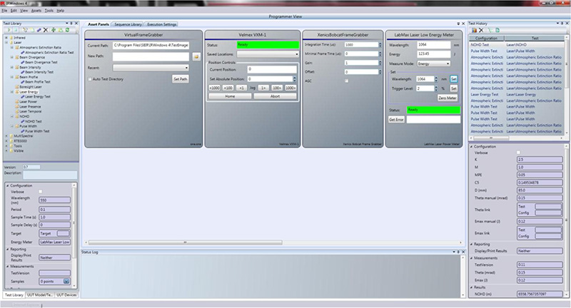Toggle Verbose checkbox in the left Configuration section
This screenshot has width=571, height=308.
[41, 191]
